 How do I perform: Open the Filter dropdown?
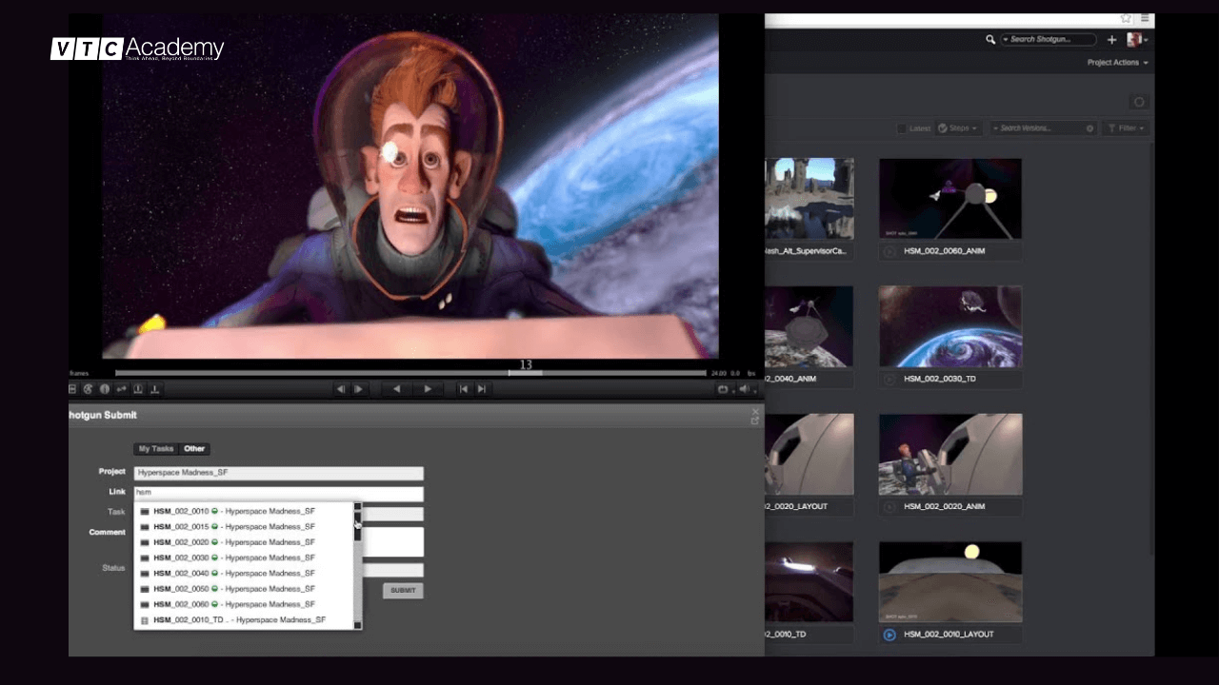click(x=1128, y=128)
